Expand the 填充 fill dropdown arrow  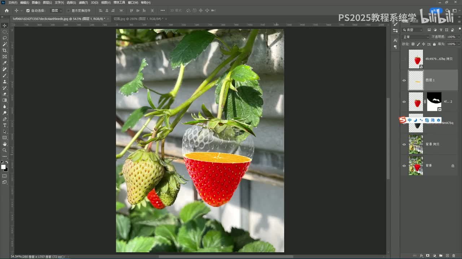[459, 44]
